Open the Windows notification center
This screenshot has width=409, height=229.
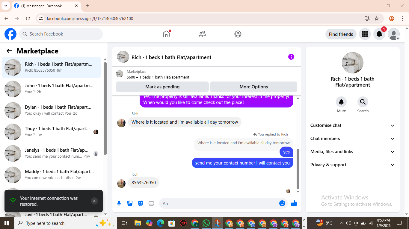tap(399, 223)
